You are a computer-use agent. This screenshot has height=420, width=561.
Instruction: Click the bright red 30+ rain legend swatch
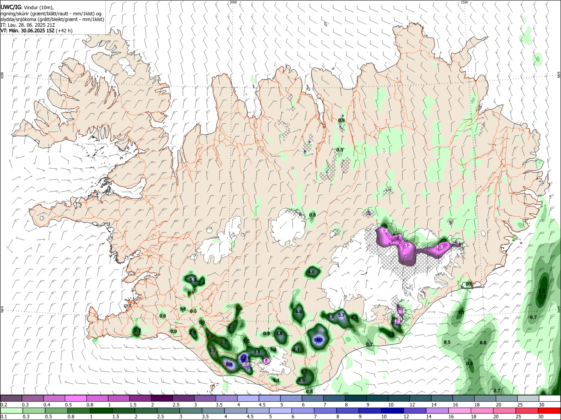(x=549, y=410)
